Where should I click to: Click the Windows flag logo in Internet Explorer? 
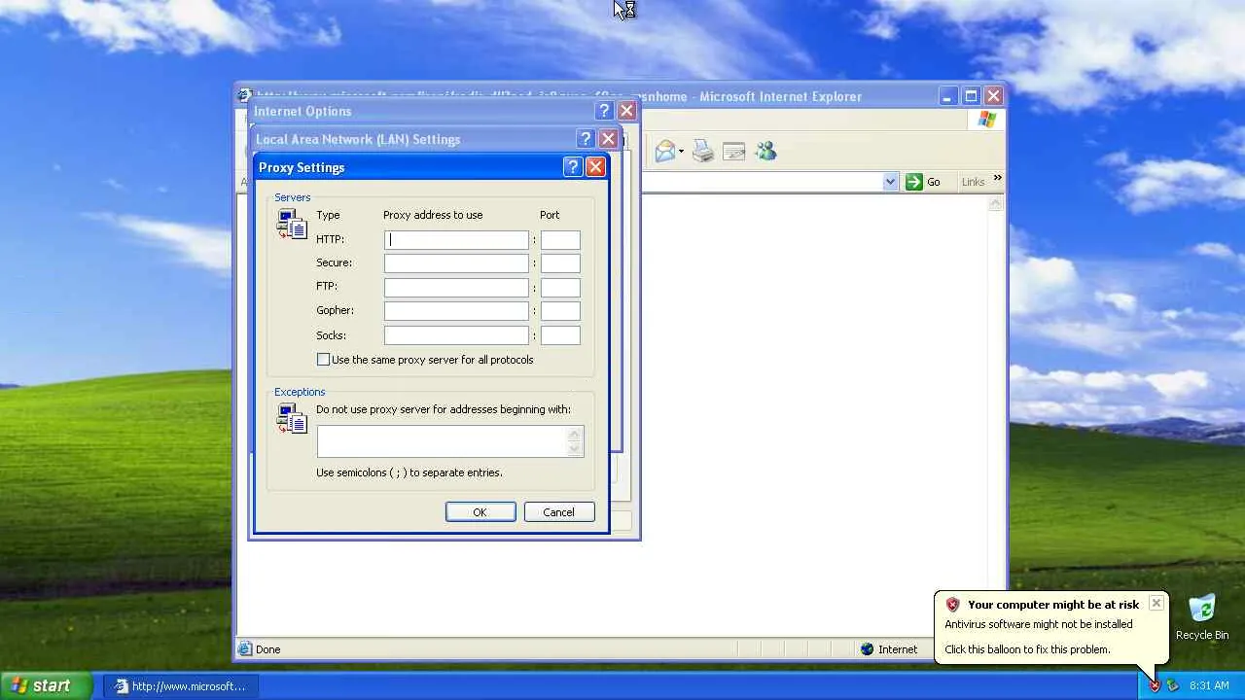tap(987, 120)
